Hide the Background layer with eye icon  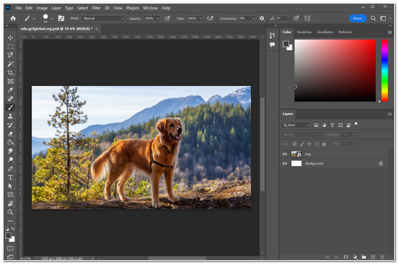pyautogui.click(x=285, y=163)
